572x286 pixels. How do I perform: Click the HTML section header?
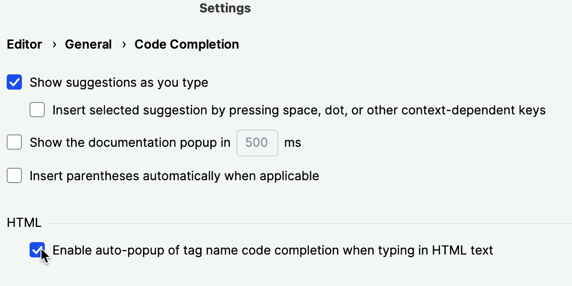(23, 222)
